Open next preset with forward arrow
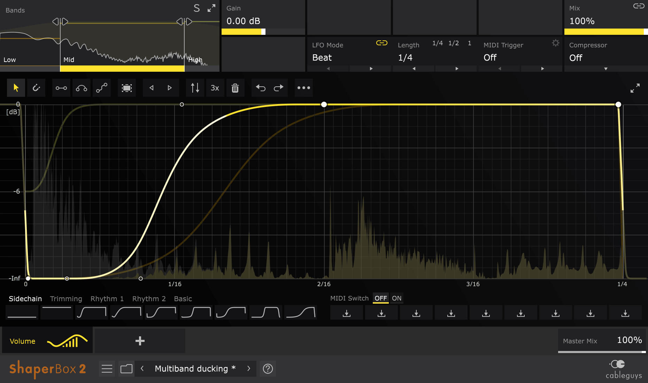648x383 pixels. point(249,368)
